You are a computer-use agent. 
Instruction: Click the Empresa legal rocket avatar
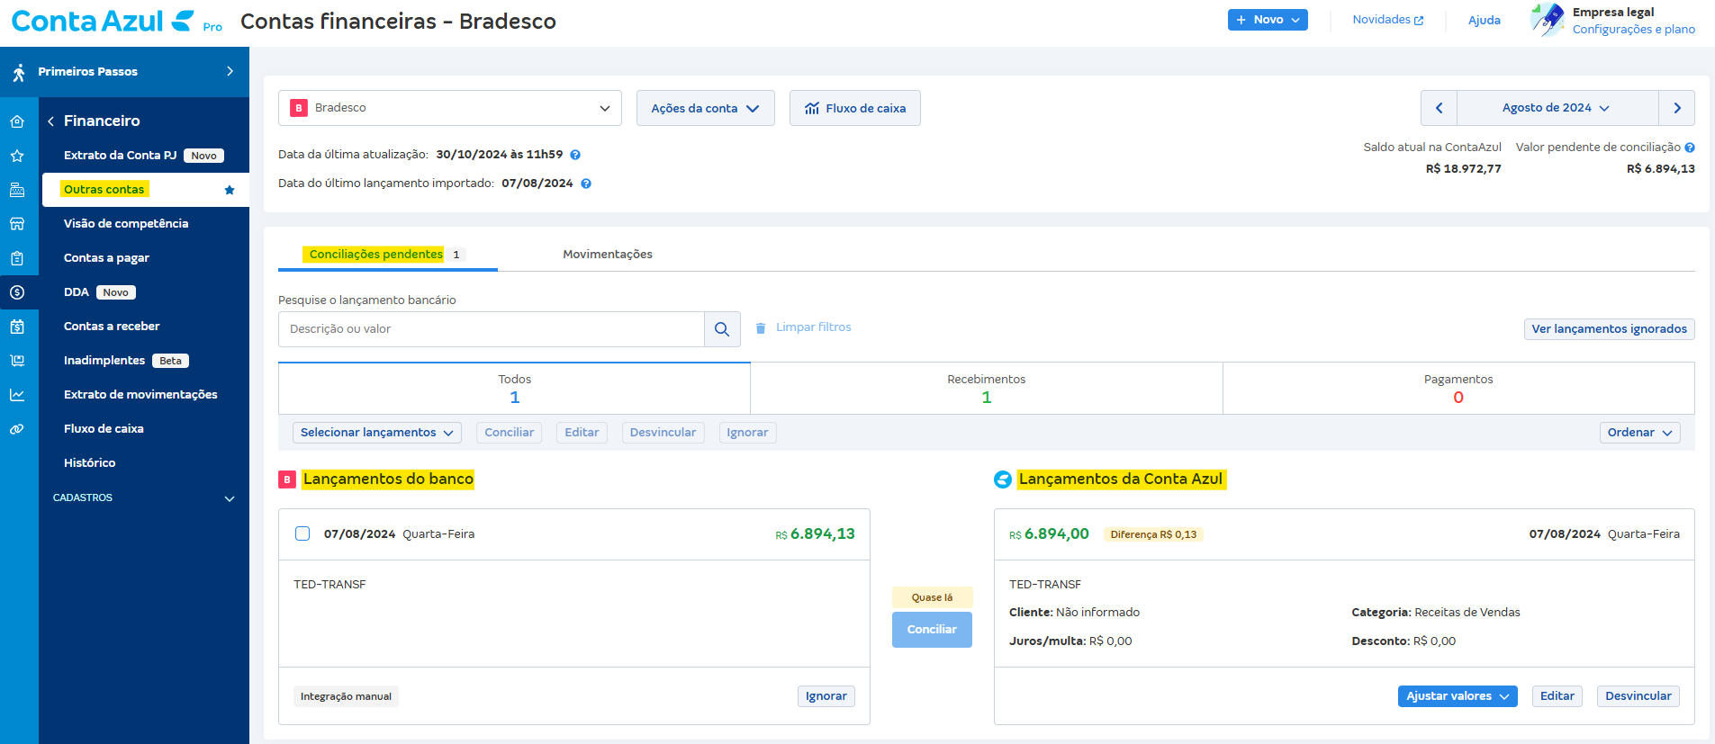click(x=1548, y=20)
